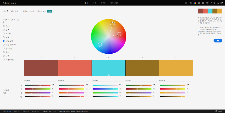Click the brightness slider for color B

coord(71,96)
